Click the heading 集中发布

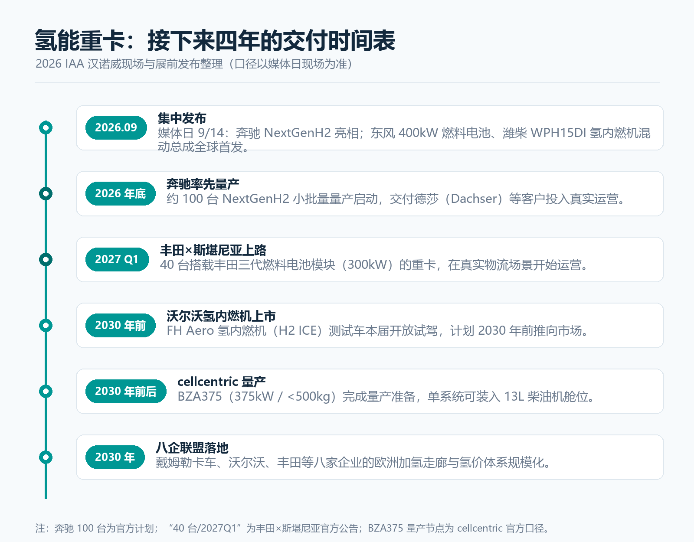(182, 118)
